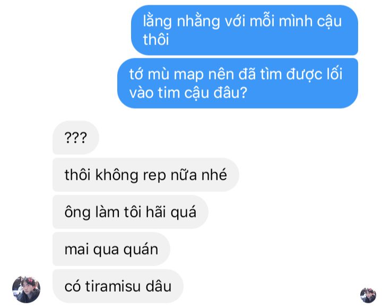Image resolution: width=382 pixels, height=308 pixels.
Task: Tap the small read-receipt avatar
Action: [368, 295]
